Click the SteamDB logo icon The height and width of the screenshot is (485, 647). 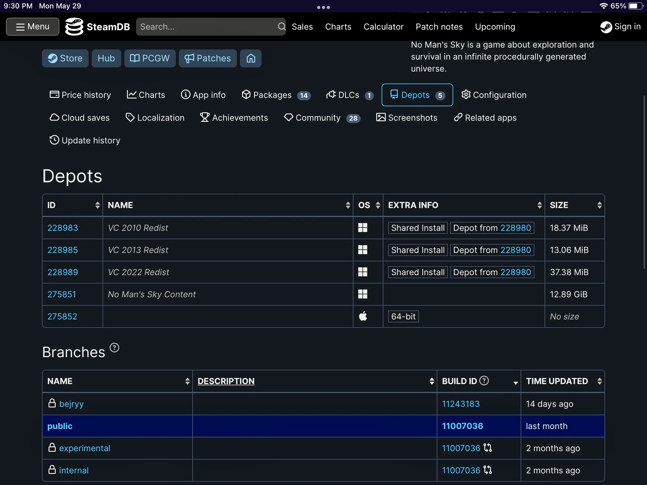click(74, 27)
